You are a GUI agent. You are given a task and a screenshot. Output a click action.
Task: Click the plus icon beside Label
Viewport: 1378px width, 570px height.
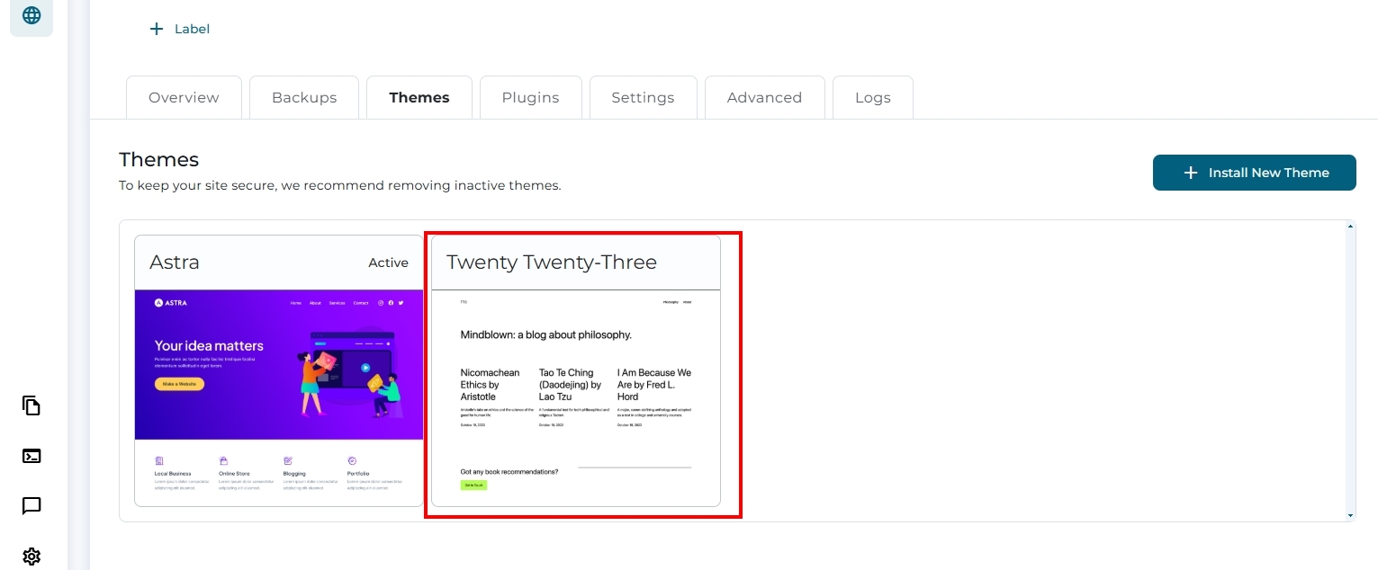click(x=157, y=29)
